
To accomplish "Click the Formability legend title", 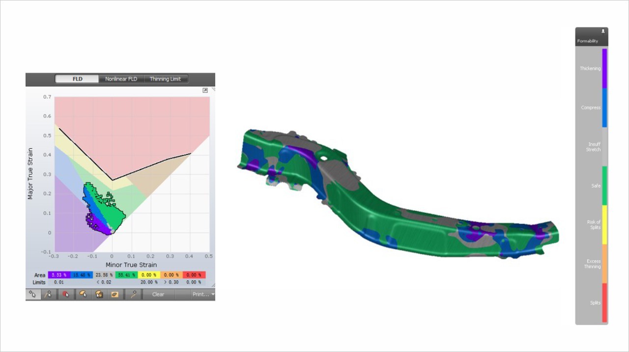I will click(588, 41).
